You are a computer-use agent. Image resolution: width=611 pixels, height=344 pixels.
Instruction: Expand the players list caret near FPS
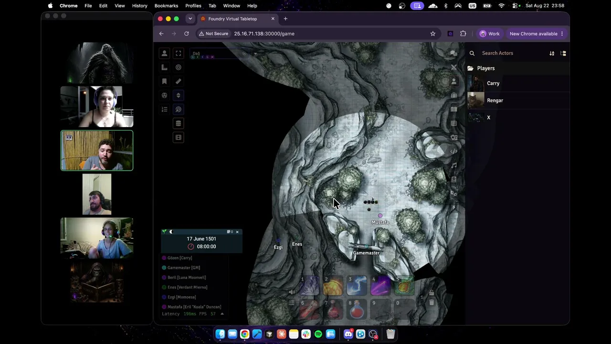point(222,314)
